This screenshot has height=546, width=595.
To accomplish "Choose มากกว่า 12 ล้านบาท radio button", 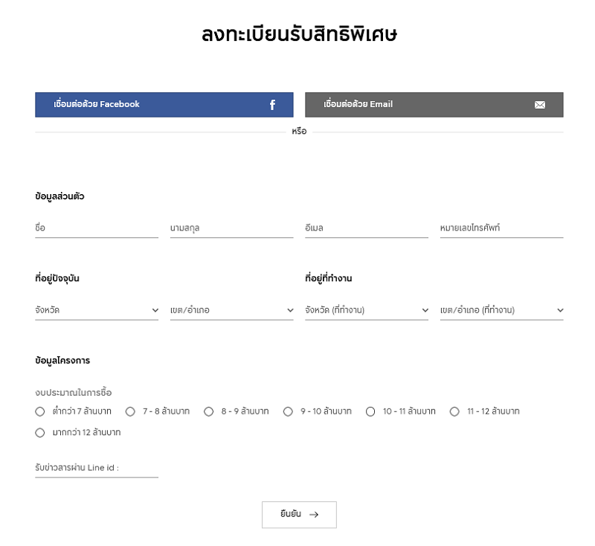I will [40, 432].
